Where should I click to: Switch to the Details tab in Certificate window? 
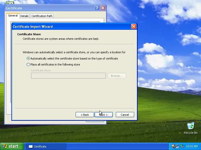24,16
